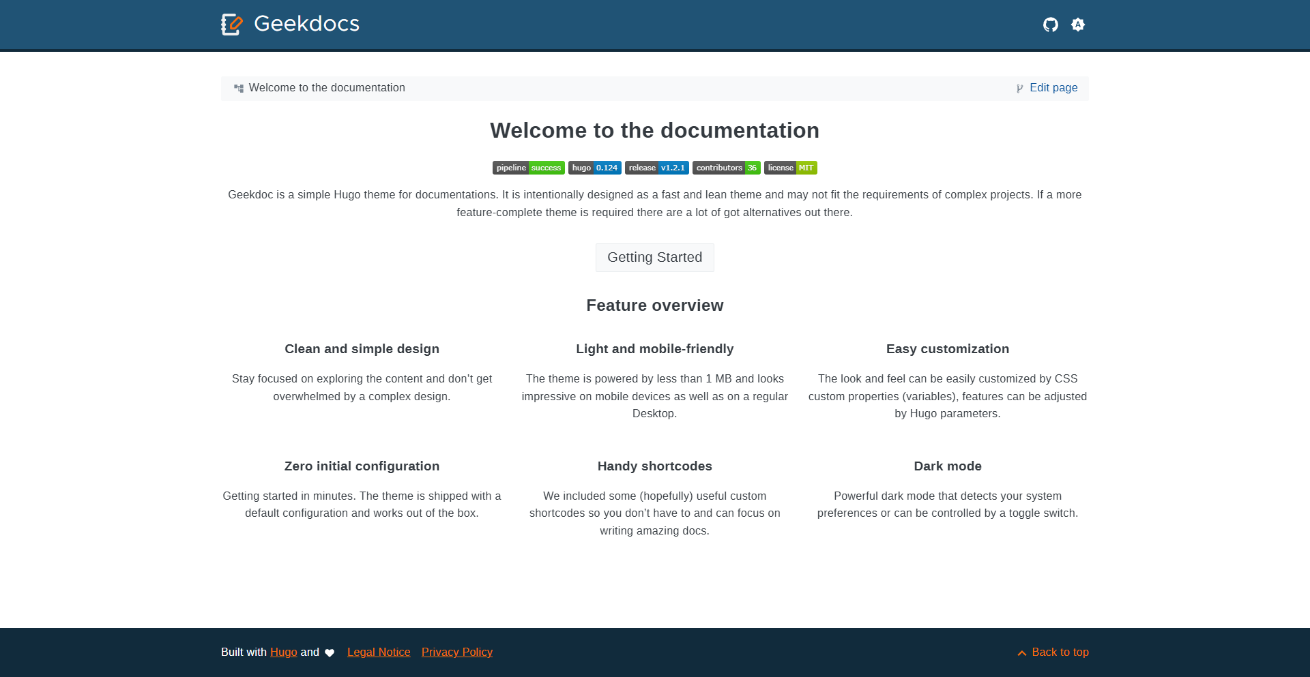Click the Geekdocs site title
The image size is (1310, 677).
[306, 24]
